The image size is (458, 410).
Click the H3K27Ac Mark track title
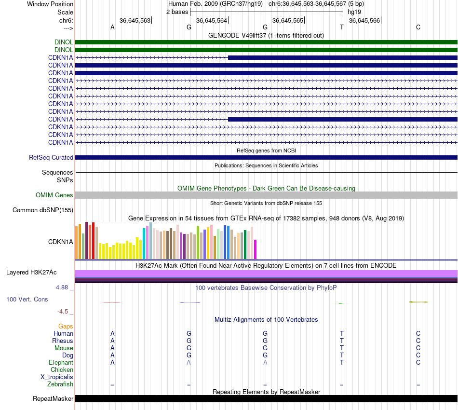(266, 265)
